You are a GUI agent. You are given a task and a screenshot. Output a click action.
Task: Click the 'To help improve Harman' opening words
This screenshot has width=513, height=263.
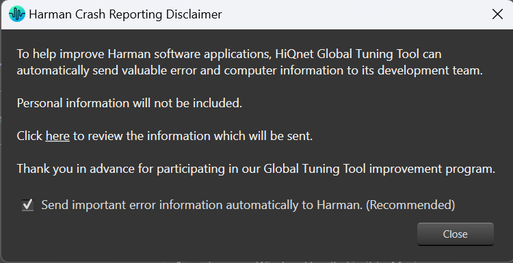tap(79, 54)
